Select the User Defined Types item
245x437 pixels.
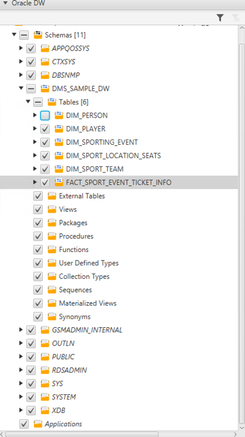tap(89, 263)
